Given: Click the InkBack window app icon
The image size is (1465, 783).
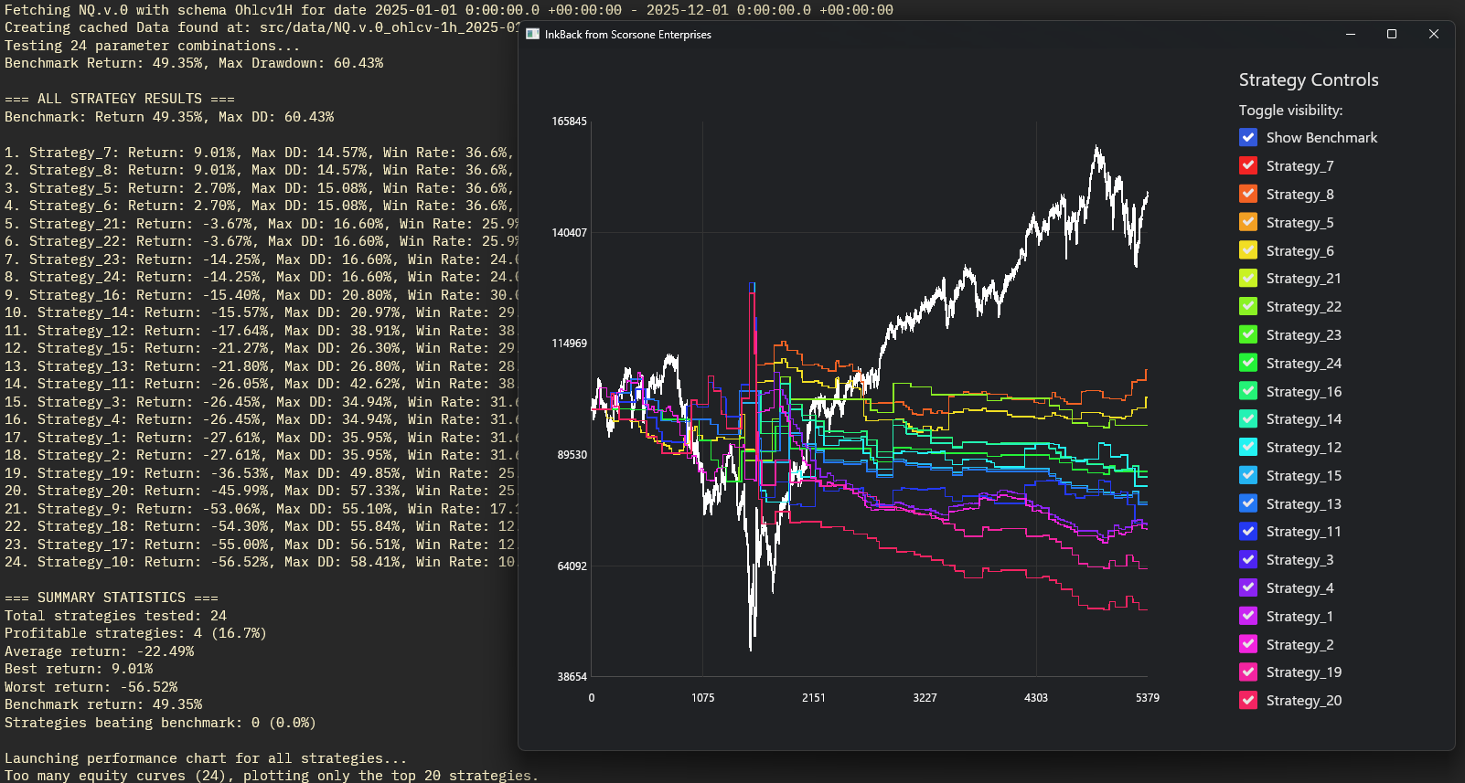Looking at the screenshot, I should pos(532,34).
